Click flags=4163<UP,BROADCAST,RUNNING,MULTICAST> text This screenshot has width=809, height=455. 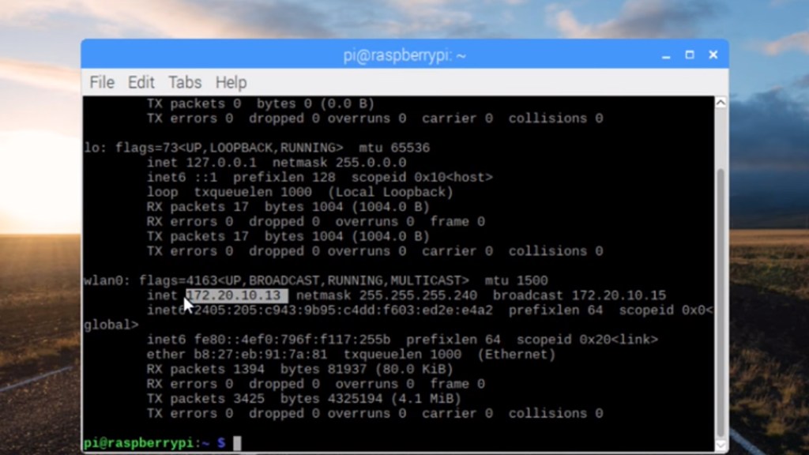pos(304,280)
